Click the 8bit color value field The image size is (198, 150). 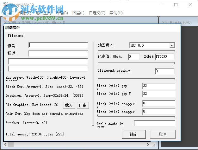pos(134,56)
